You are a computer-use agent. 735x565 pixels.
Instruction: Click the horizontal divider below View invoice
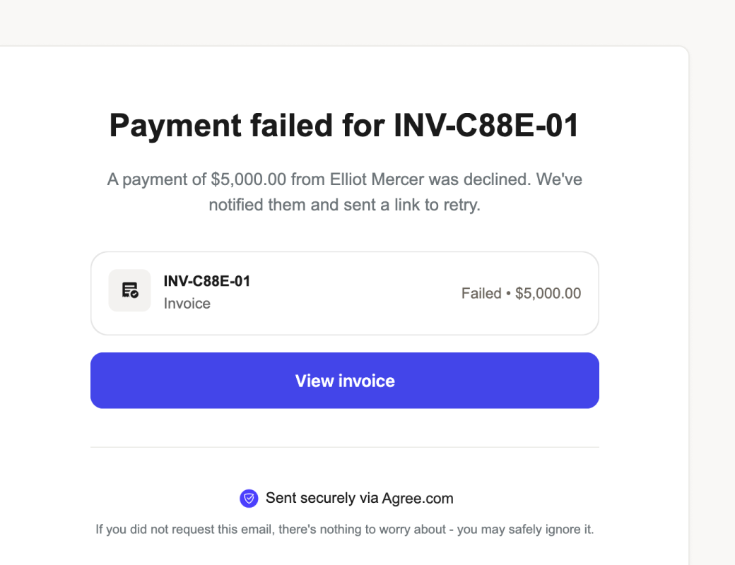(345, 447)
